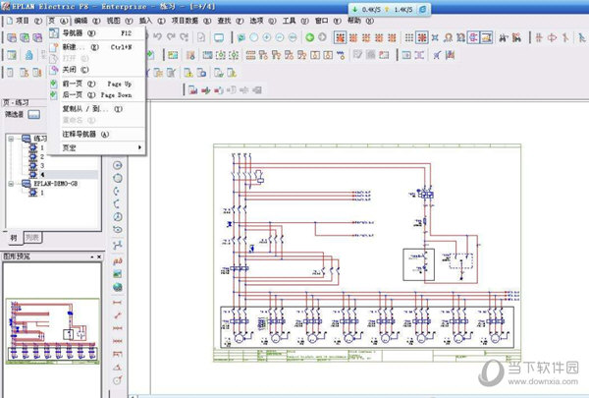
Task: Select the angle dimension tool icon
Action: (118, 368)
